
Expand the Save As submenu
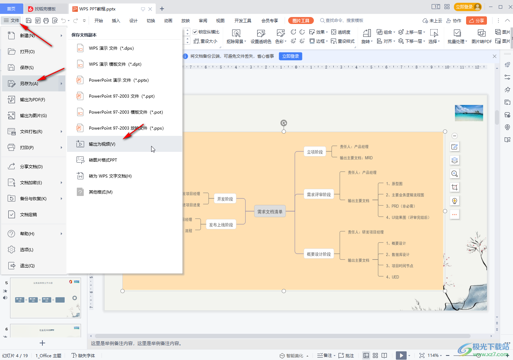coord(61,84)
